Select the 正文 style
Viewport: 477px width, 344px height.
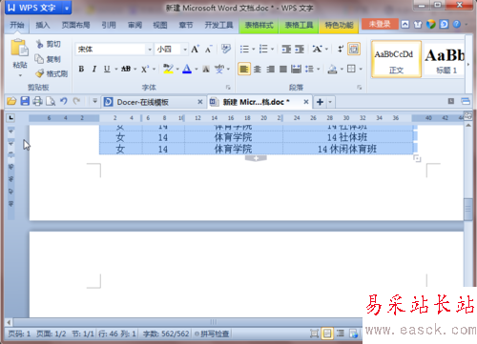(x=396, y=59)
